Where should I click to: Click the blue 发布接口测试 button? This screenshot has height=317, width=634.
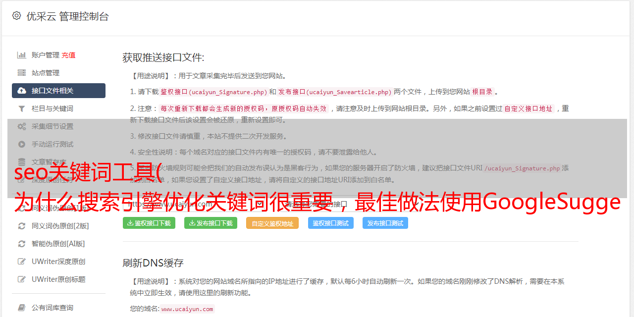click(385, 223)
